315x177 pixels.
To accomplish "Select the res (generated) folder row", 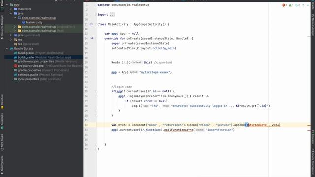I will [x=44, y=44].
